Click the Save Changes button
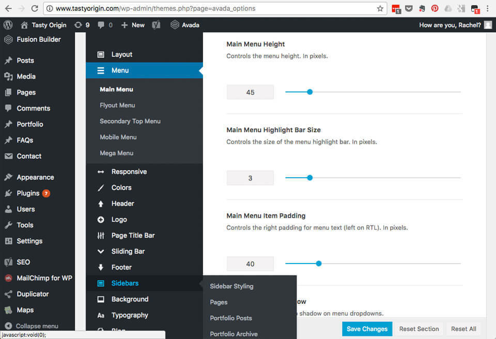 (x=367, y=329)
